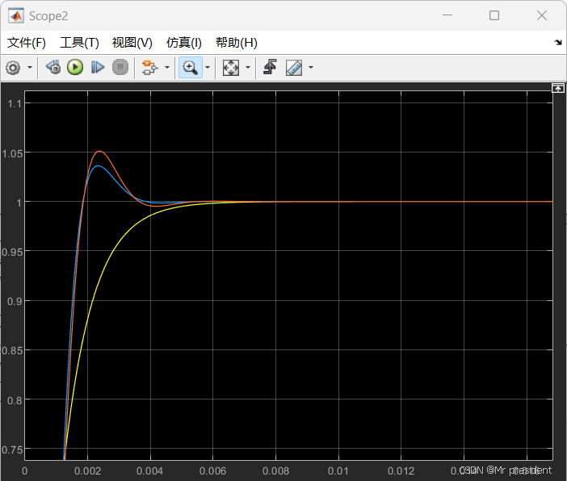Expand the configuration properties dropdown arrow
567x481 pixels.
pyautogui.click(x=30, y=68)
